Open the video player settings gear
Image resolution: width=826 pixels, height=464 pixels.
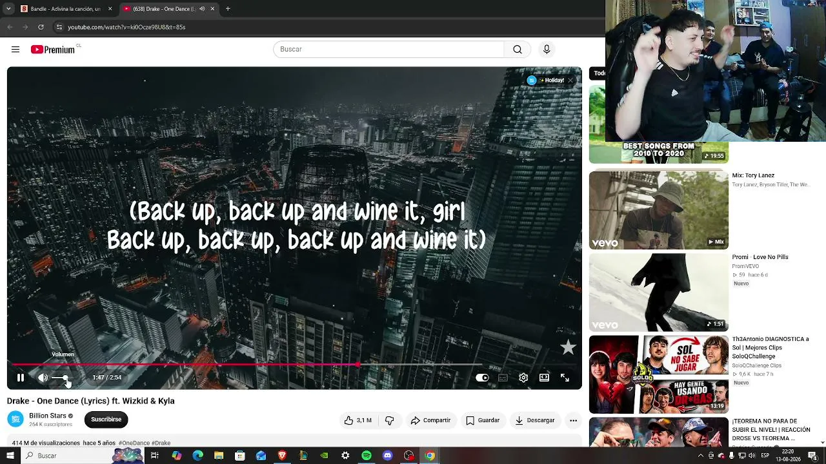[523, 378]
